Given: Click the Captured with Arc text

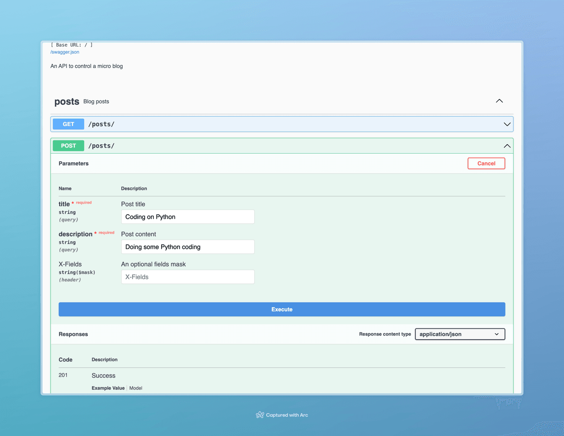Looking at the screenshot, I should coord(287,415).
